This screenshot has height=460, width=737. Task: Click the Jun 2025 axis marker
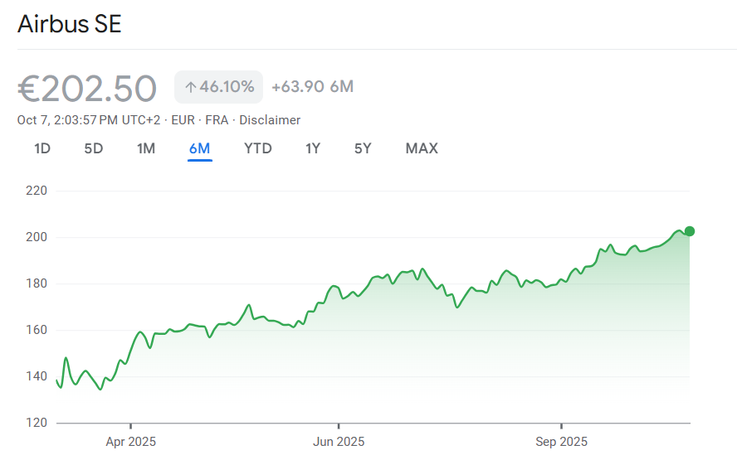pyautogui.click(x=339, y=442)
